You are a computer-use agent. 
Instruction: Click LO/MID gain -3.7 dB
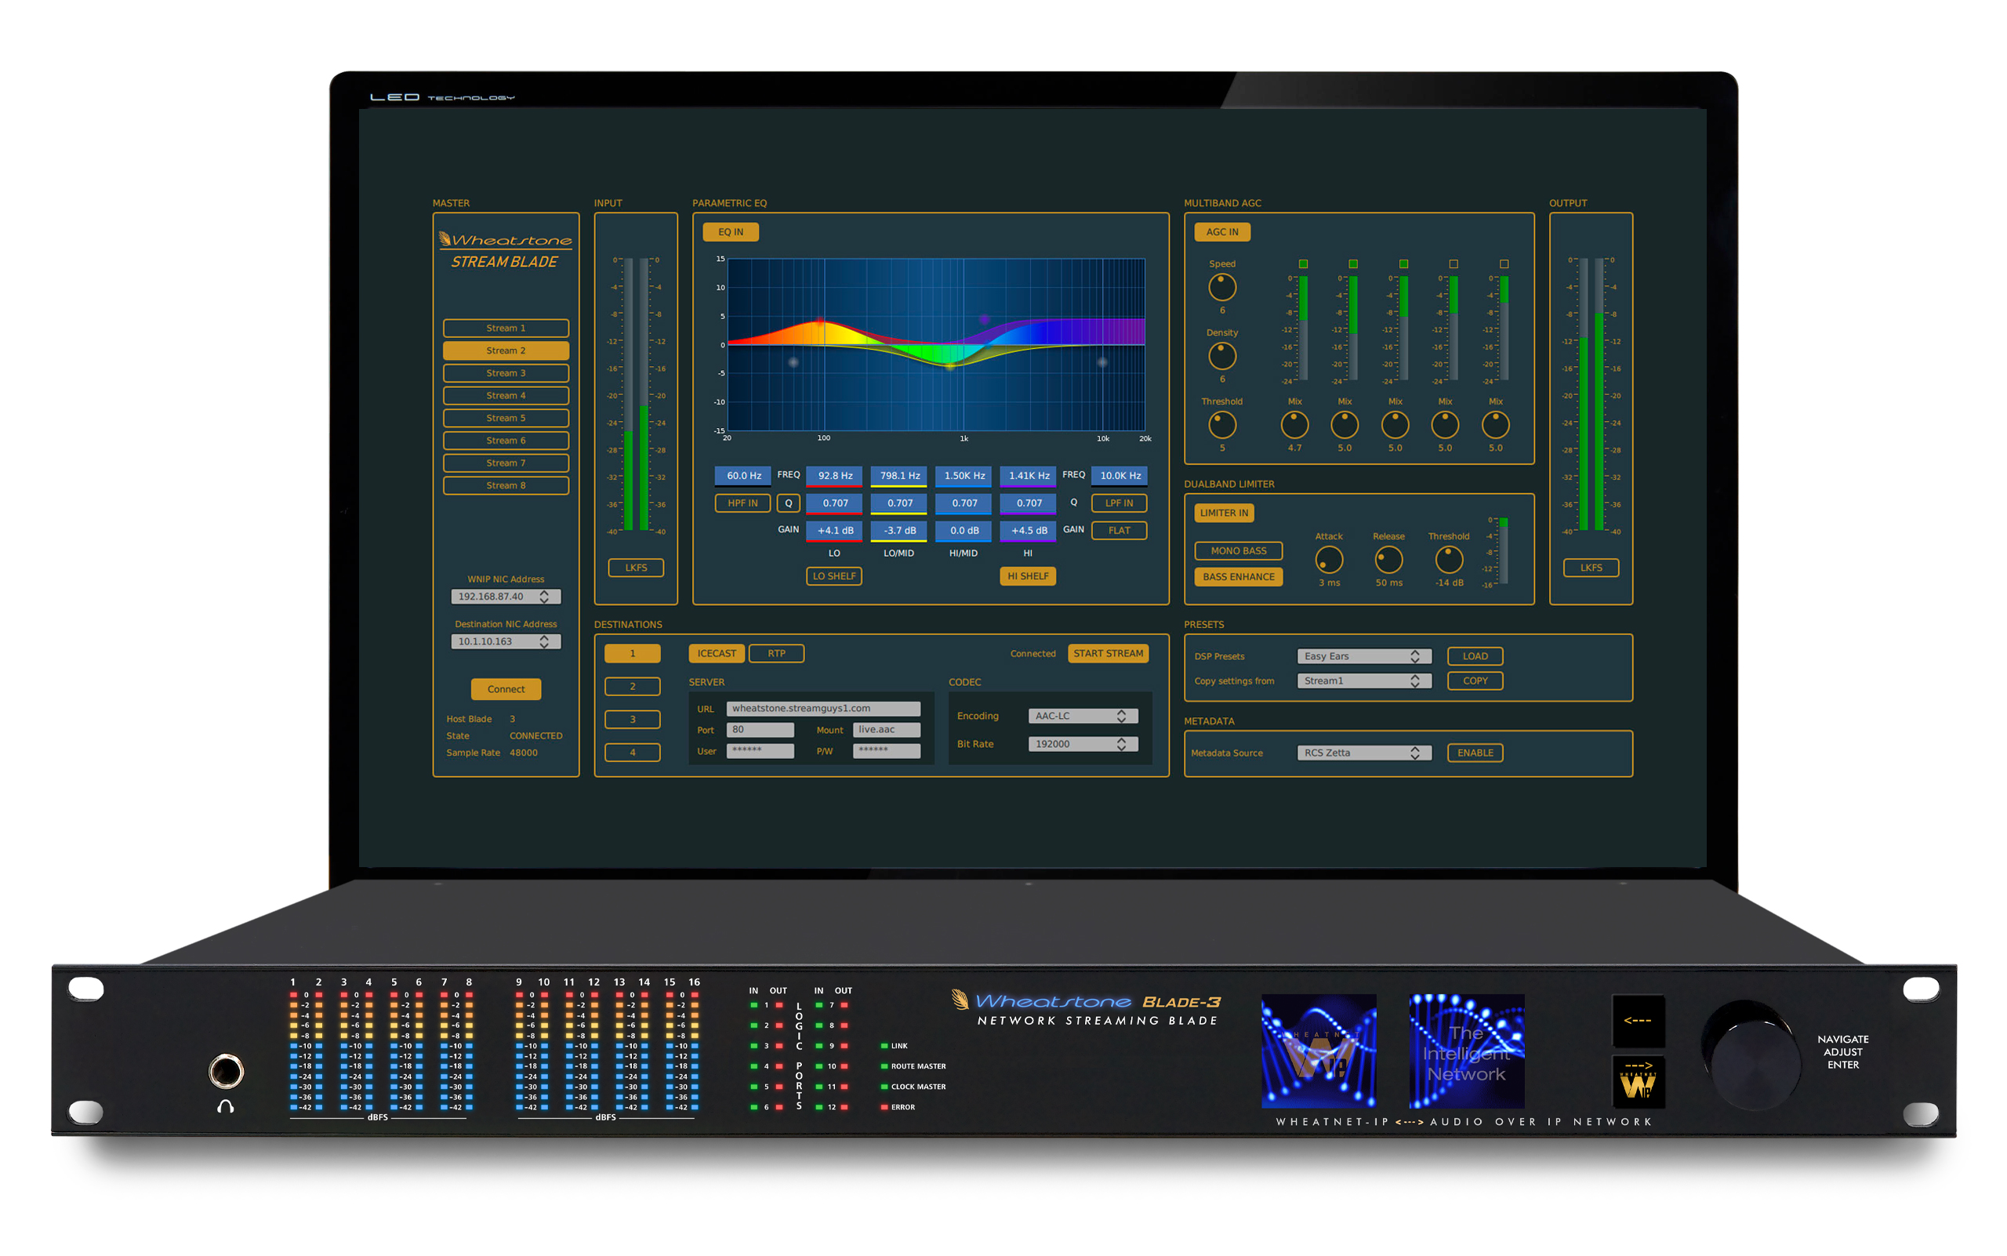pyautogui.click(x=898, y=530)
